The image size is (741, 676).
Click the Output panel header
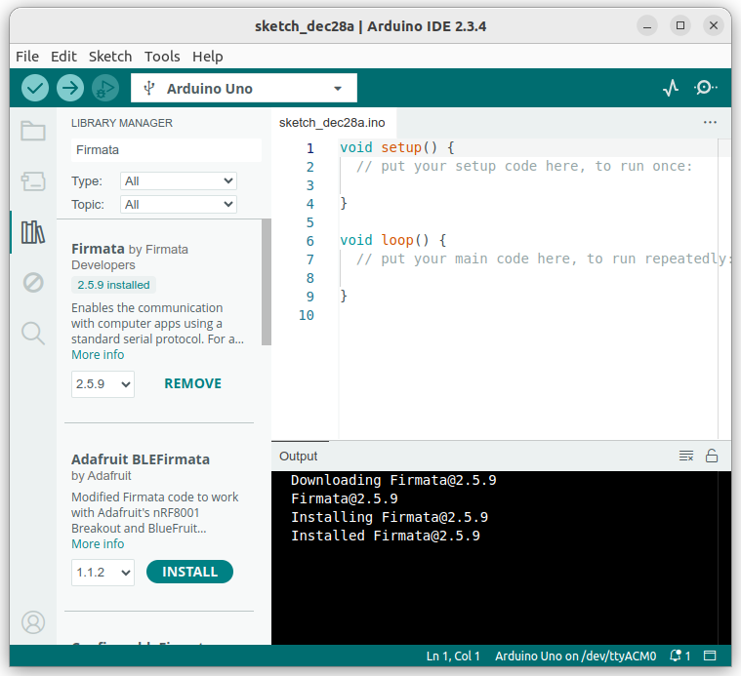point(298,456)
